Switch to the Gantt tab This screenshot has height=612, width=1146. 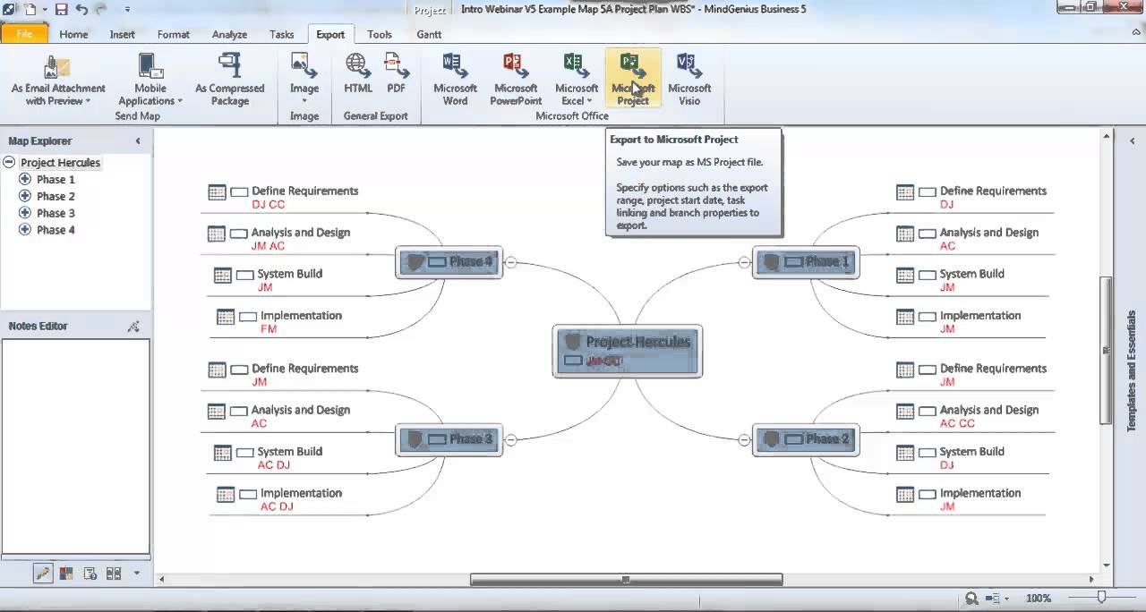(429, 34)
